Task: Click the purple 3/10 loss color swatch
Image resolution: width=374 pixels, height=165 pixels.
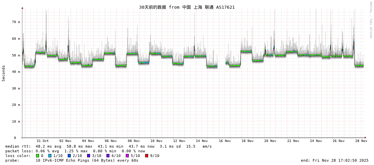Action: click(88, 156)
